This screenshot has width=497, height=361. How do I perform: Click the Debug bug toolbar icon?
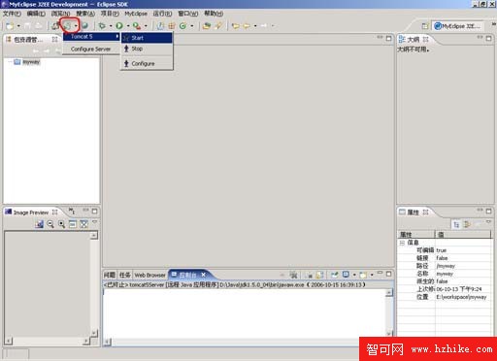pyautogui.click(x=102, y=26)
